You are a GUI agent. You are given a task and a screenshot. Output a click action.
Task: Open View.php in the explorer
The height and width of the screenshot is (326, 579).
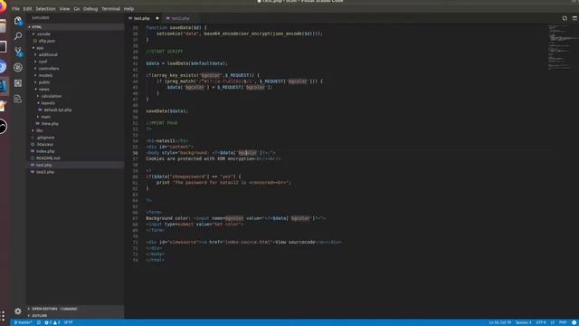pos(50,124)
